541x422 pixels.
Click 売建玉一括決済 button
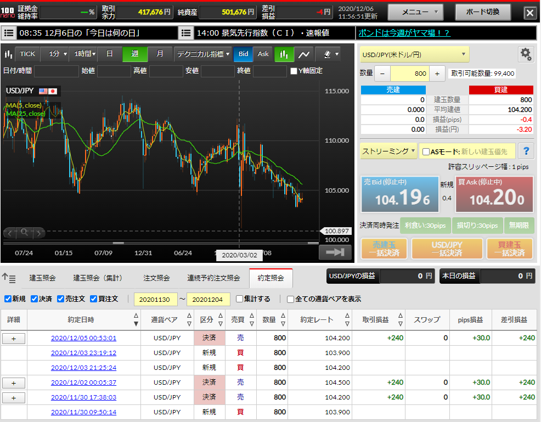point(384,249)
